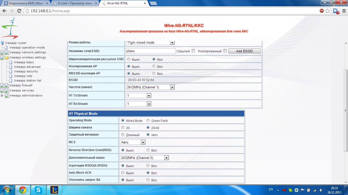Click the SSID name input field
Image resolution: width=348 pixels, height=195 pixels.
151,51
